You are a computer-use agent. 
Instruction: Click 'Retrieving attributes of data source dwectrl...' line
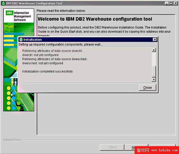click(53, 51)
